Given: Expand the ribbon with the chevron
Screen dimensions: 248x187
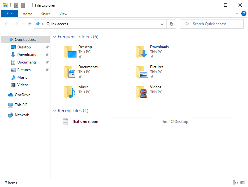Looking at the screenshot, I should [237, 14].
